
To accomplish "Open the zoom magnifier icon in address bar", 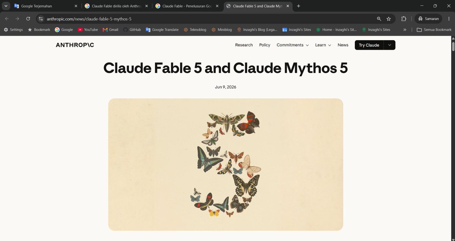I will pyautogui.click(x=379, y=19).
